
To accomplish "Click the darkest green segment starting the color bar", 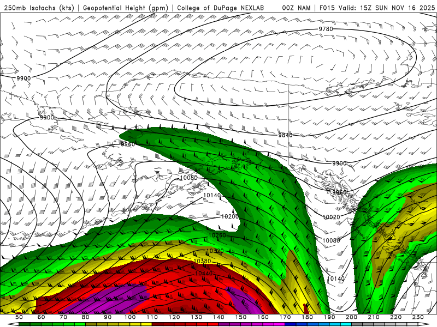I will (25, 324).
